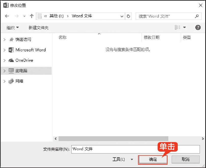Viewport: 206px width, 168px height.
Task: Open the 工具(L) menu
Action: click(x=118, y=159)
